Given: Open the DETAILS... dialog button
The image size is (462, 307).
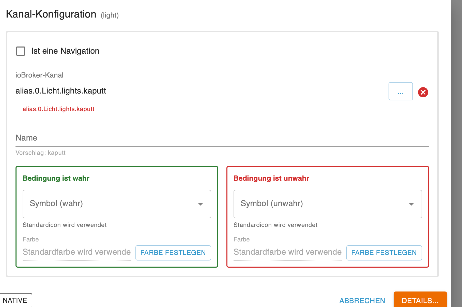Looking at the screenshot, I should (x=420, y=300).
